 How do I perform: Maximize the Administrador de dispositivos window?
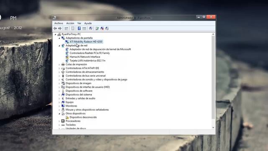point(204,17)
